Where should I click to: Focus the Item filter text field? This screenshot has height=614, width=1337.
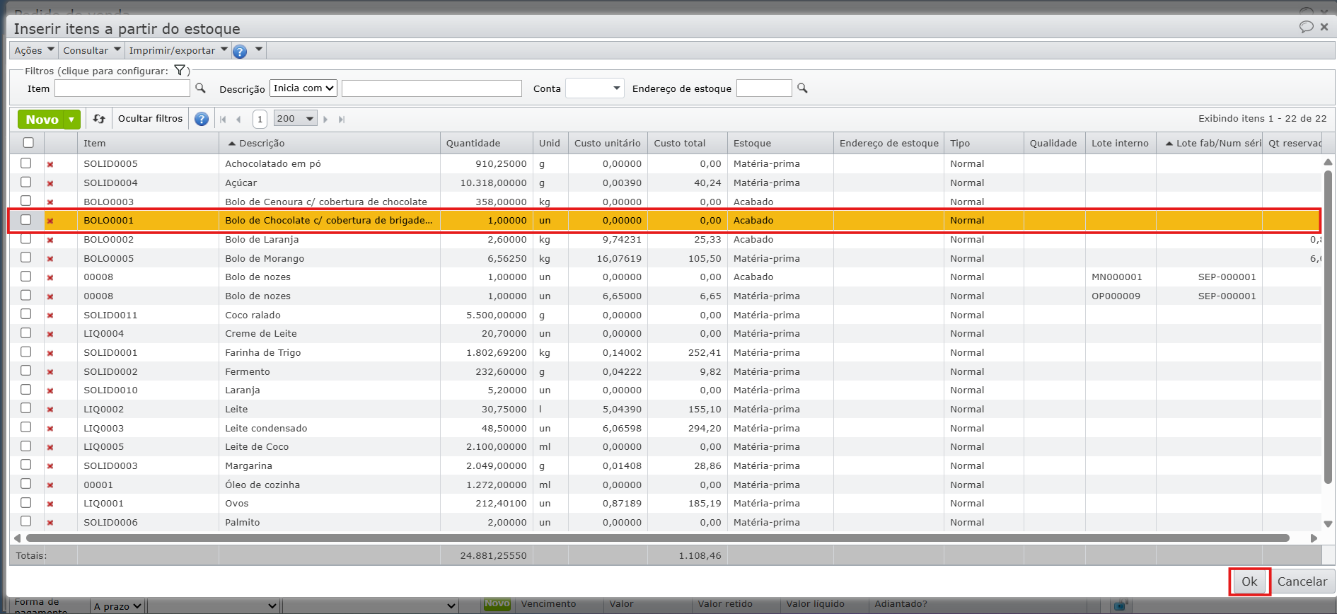coord(122,88)
